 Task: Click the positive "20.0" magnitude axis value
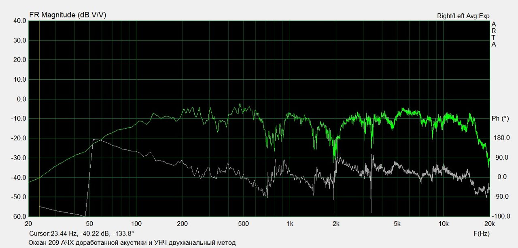coord(19,60)
